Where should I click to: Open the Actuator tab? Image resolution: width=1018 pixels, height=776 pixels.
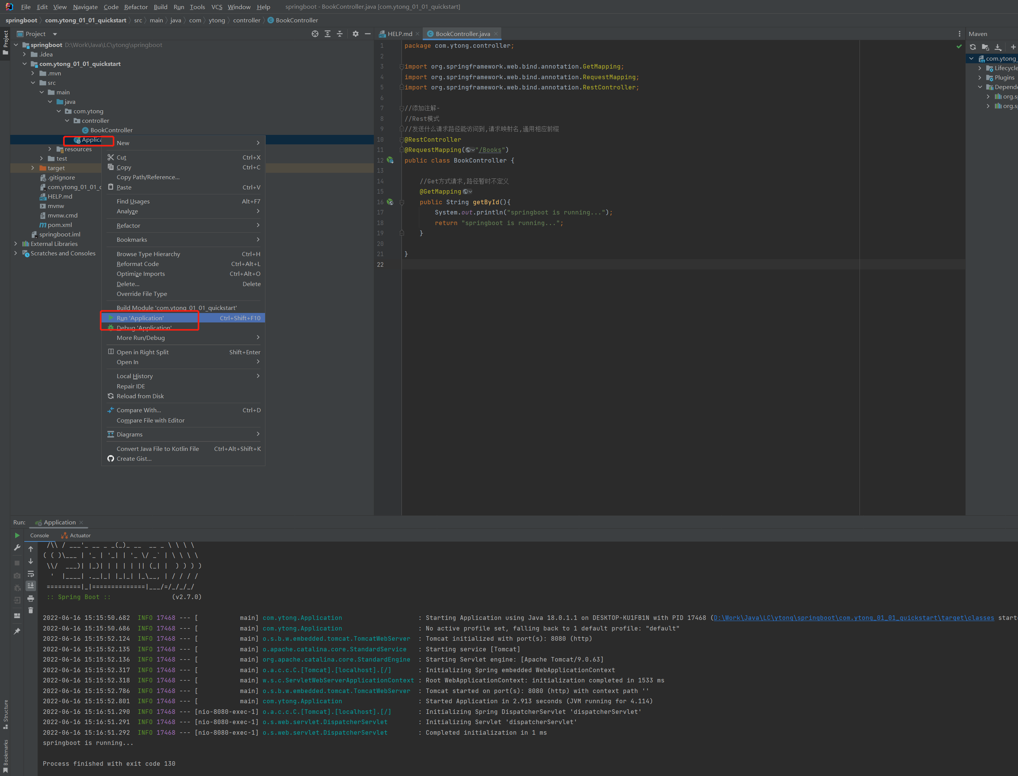(x=80, y=535)
